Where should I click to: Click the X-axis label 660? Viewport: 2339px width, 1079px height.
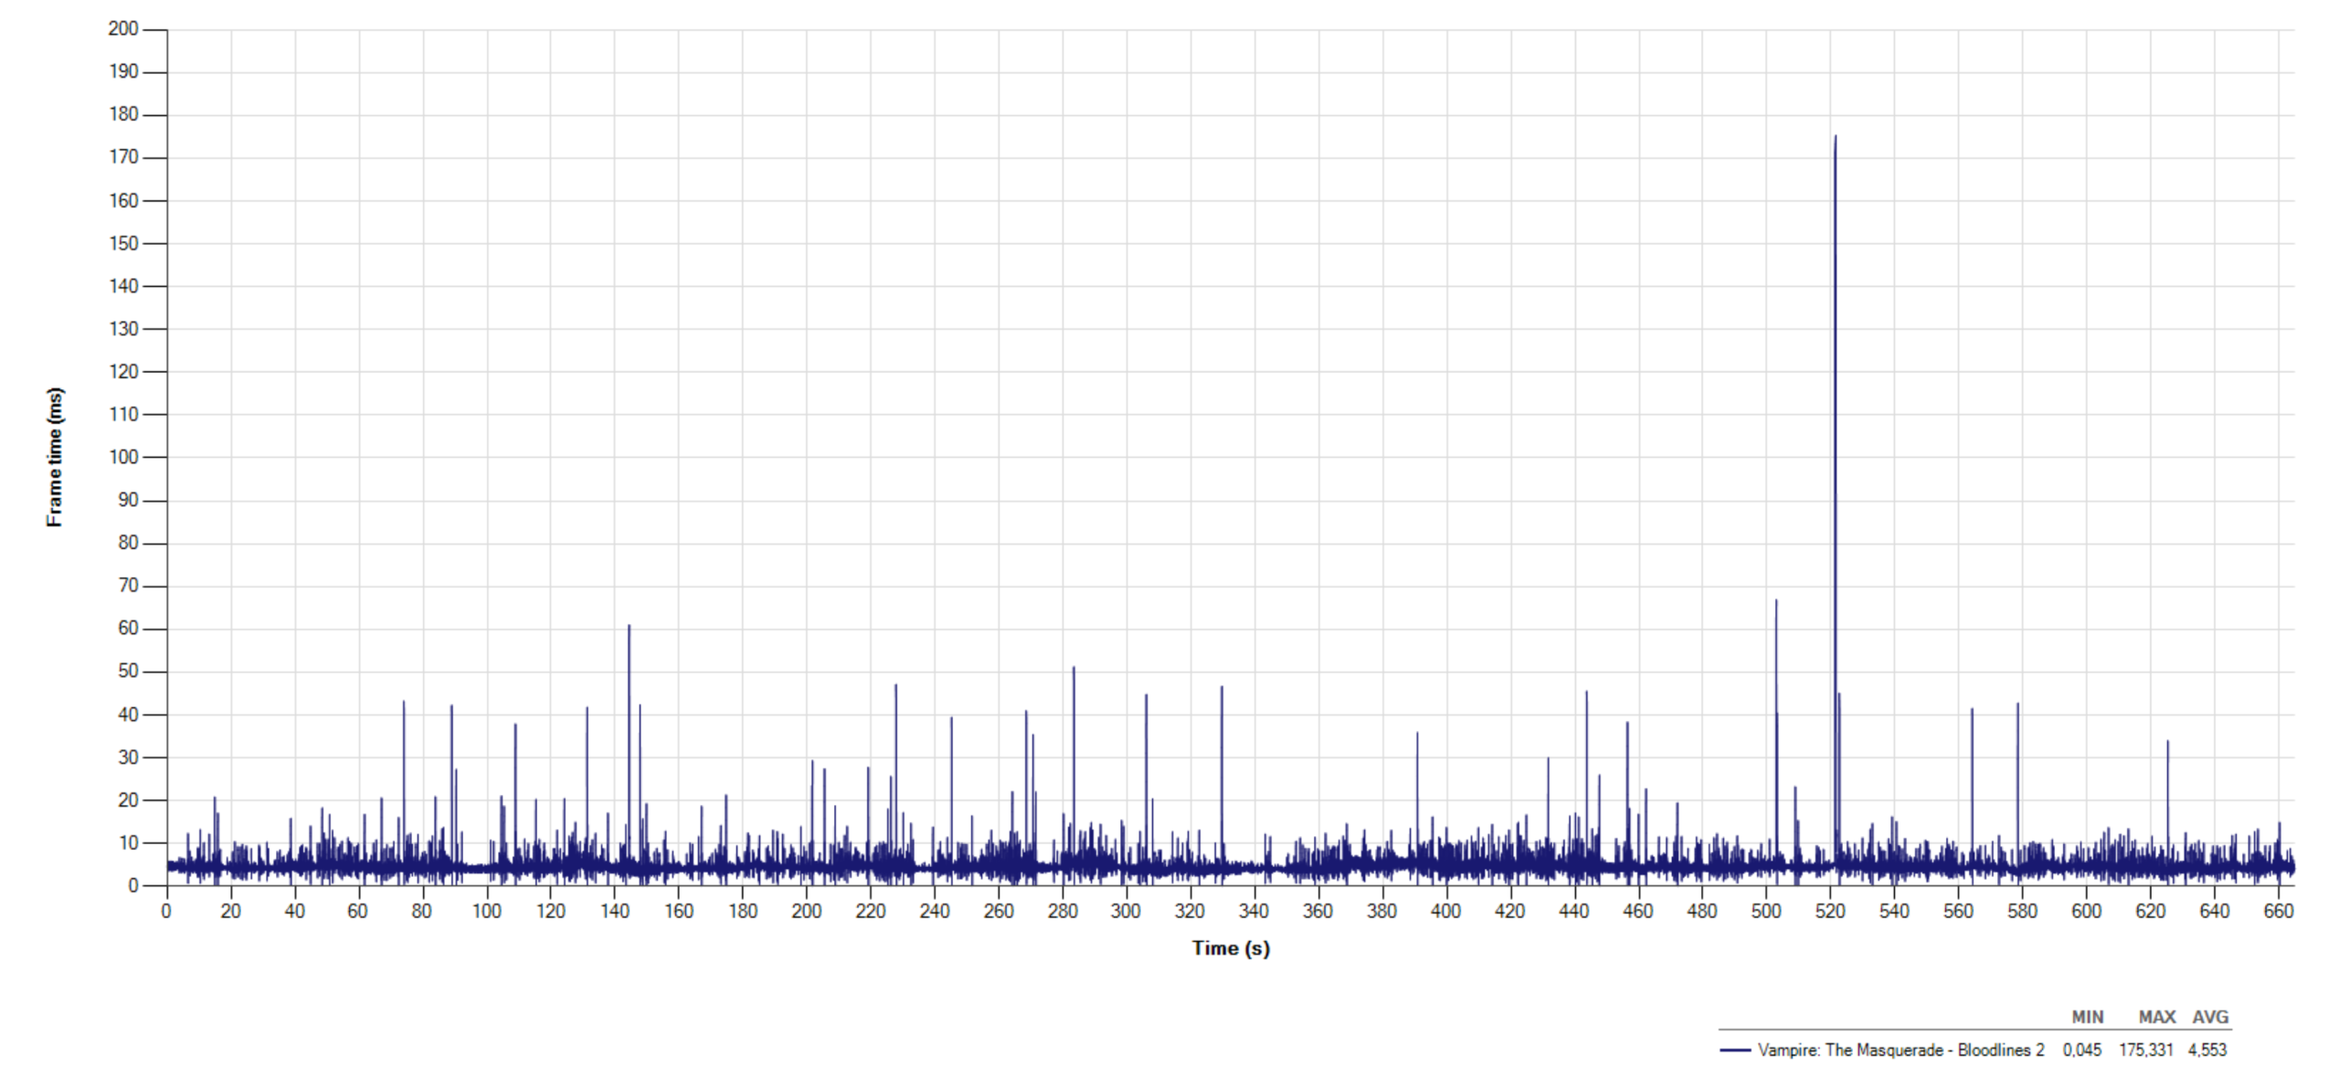(2278, 911)
